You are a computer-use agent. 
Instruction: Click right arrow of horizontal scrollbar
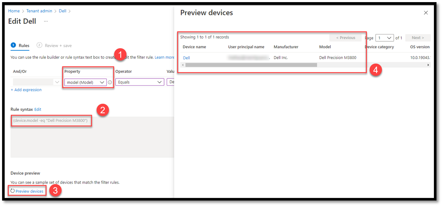[428, 65]
